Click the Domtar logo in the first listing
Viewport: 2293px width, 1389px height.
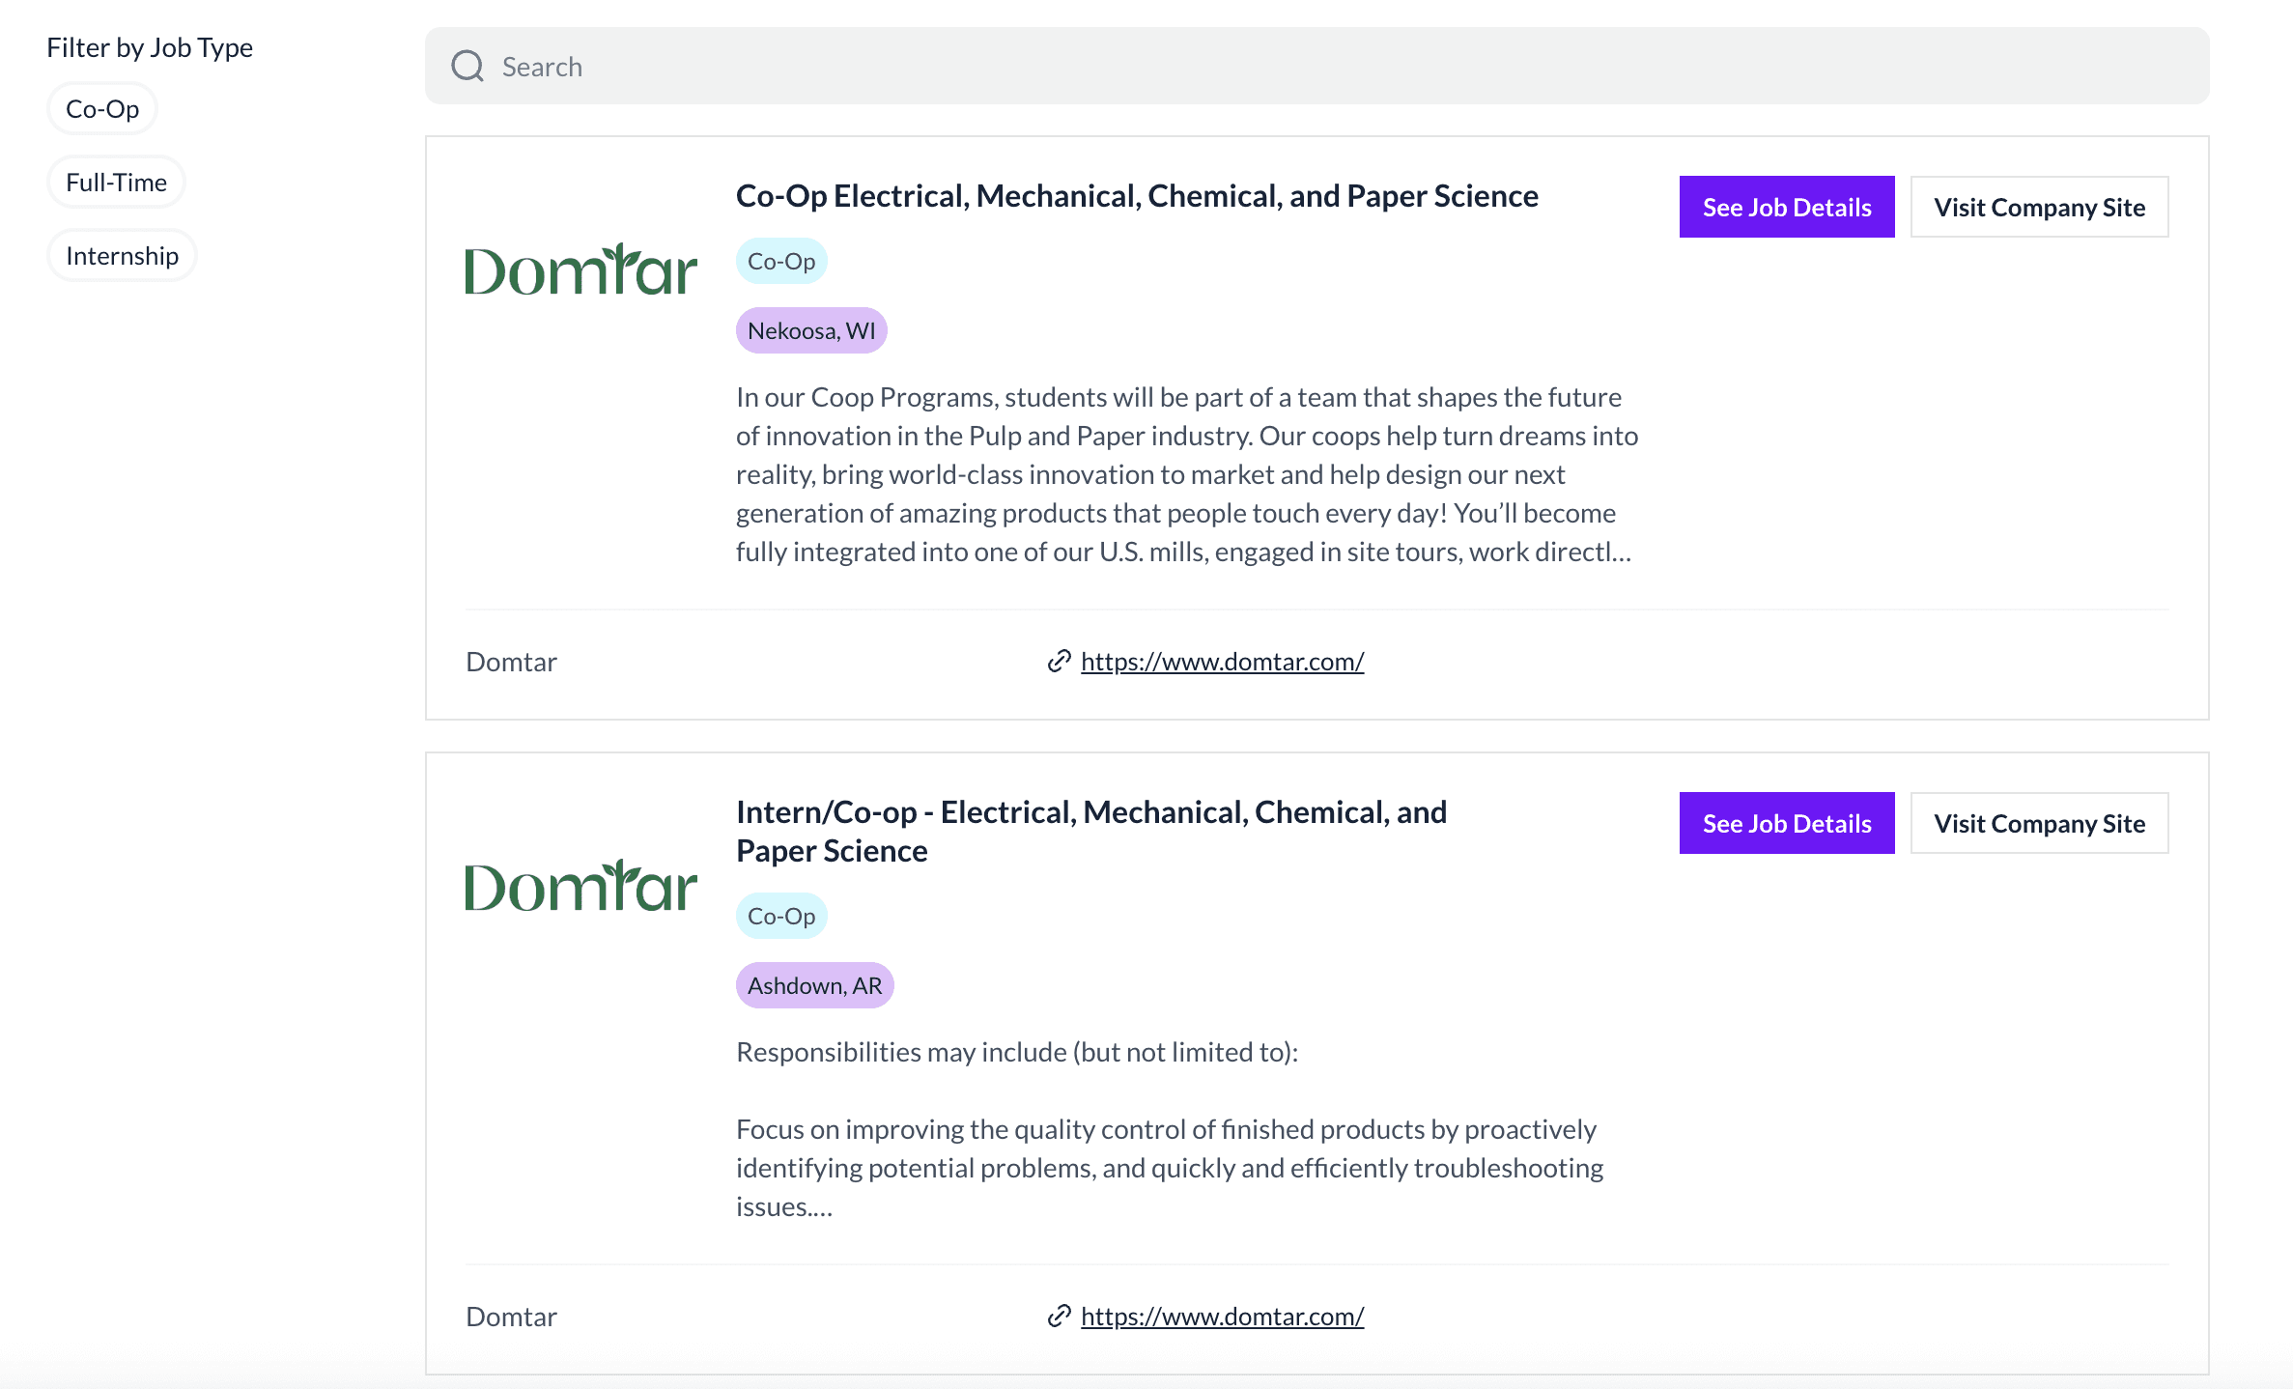580,269
